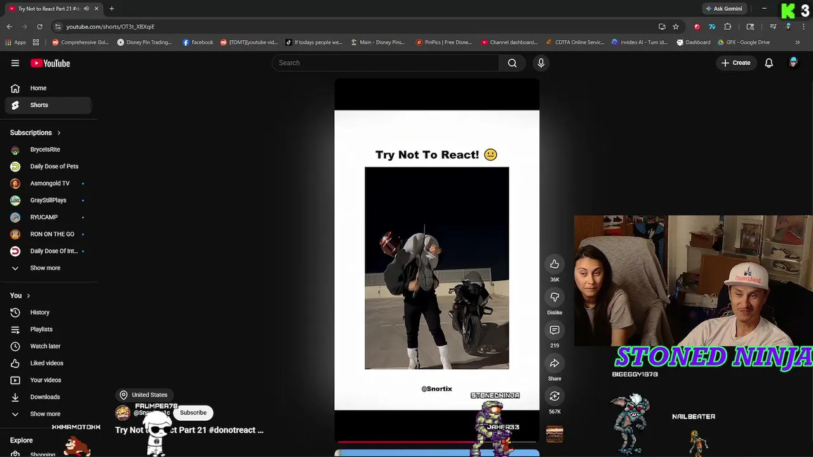Screen dimensions: 813x457
Task: Open Playlists in the sidebar
Action: [x=48, y=329]
